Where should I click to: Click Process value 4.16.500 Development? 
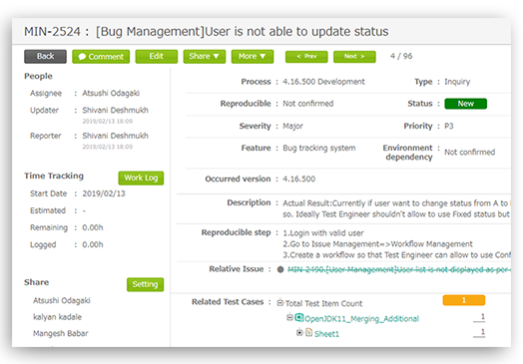tap(323, 82)
